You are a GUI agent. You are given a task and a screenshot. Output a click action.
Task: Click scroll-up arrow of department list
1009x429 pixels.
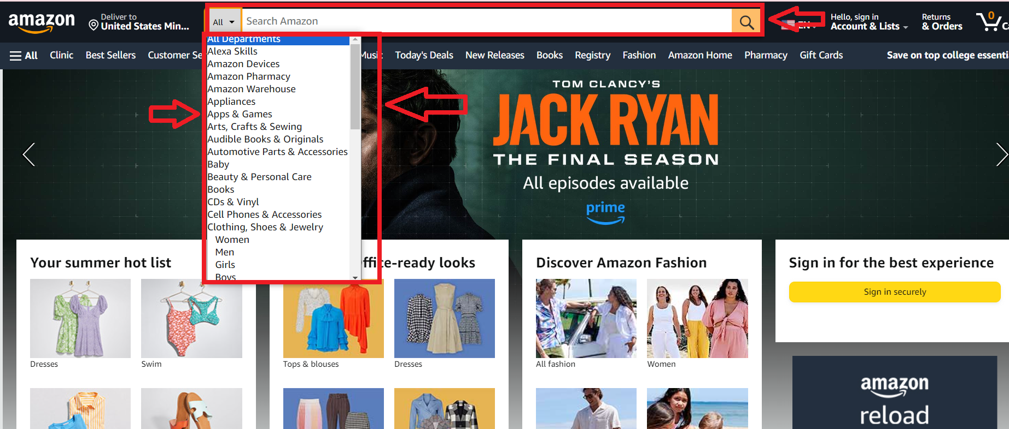point(355,40)
